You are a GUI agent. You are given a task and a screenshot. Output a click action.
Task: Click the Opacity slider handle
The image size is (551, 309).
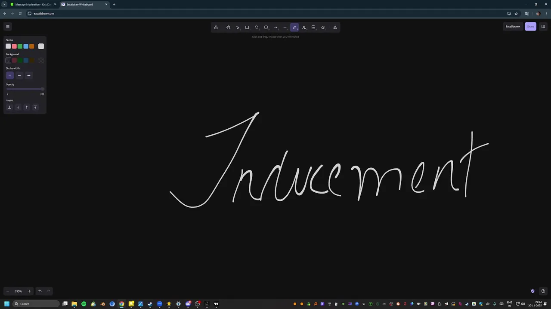tap(42, 89)
